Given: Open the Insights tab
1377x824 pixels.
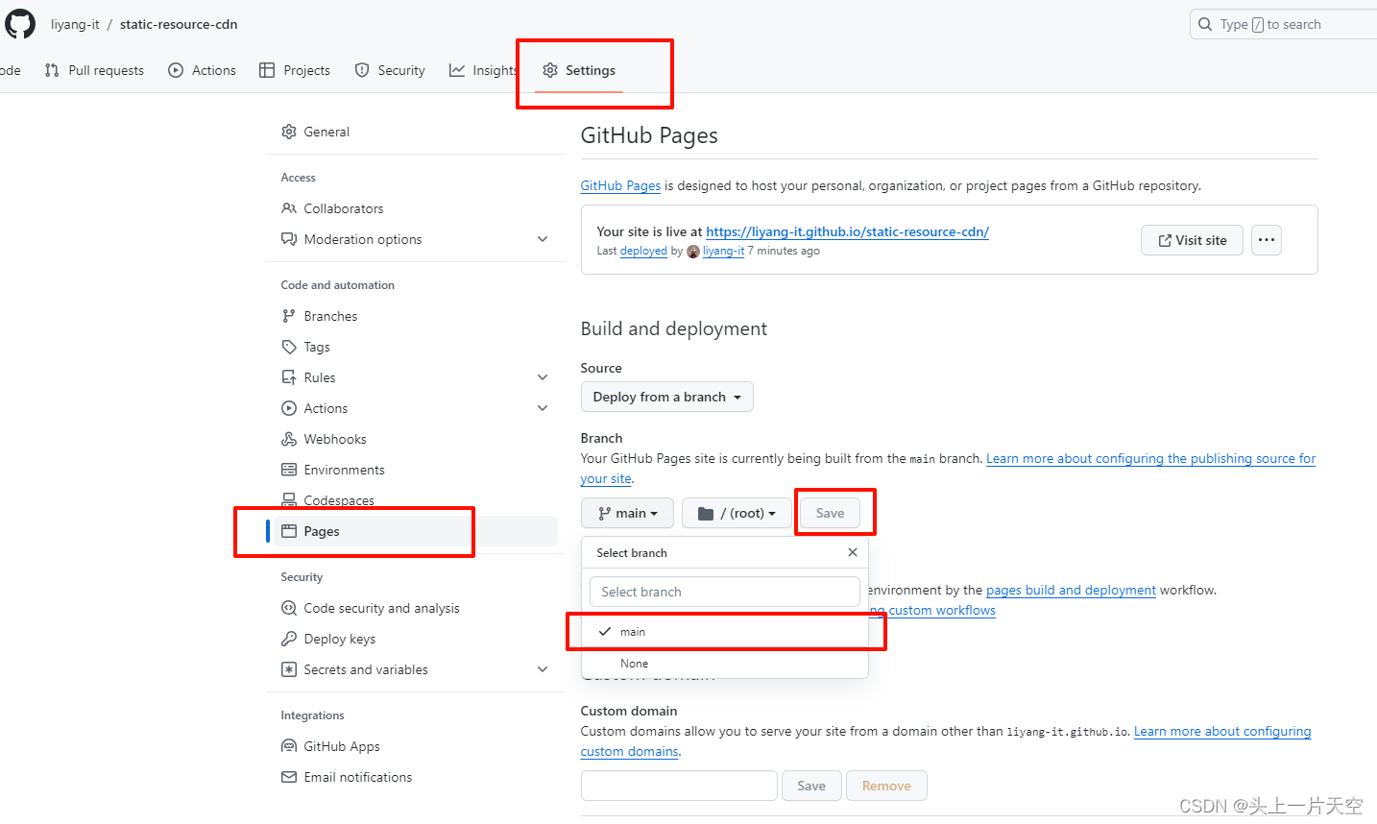Looking at the screenshot, I should 484,70.
